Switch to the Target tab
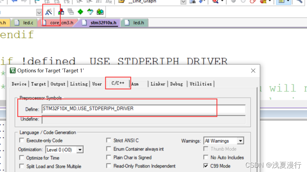The height and width of the screenshot is (172, 307). pos(38,84)
